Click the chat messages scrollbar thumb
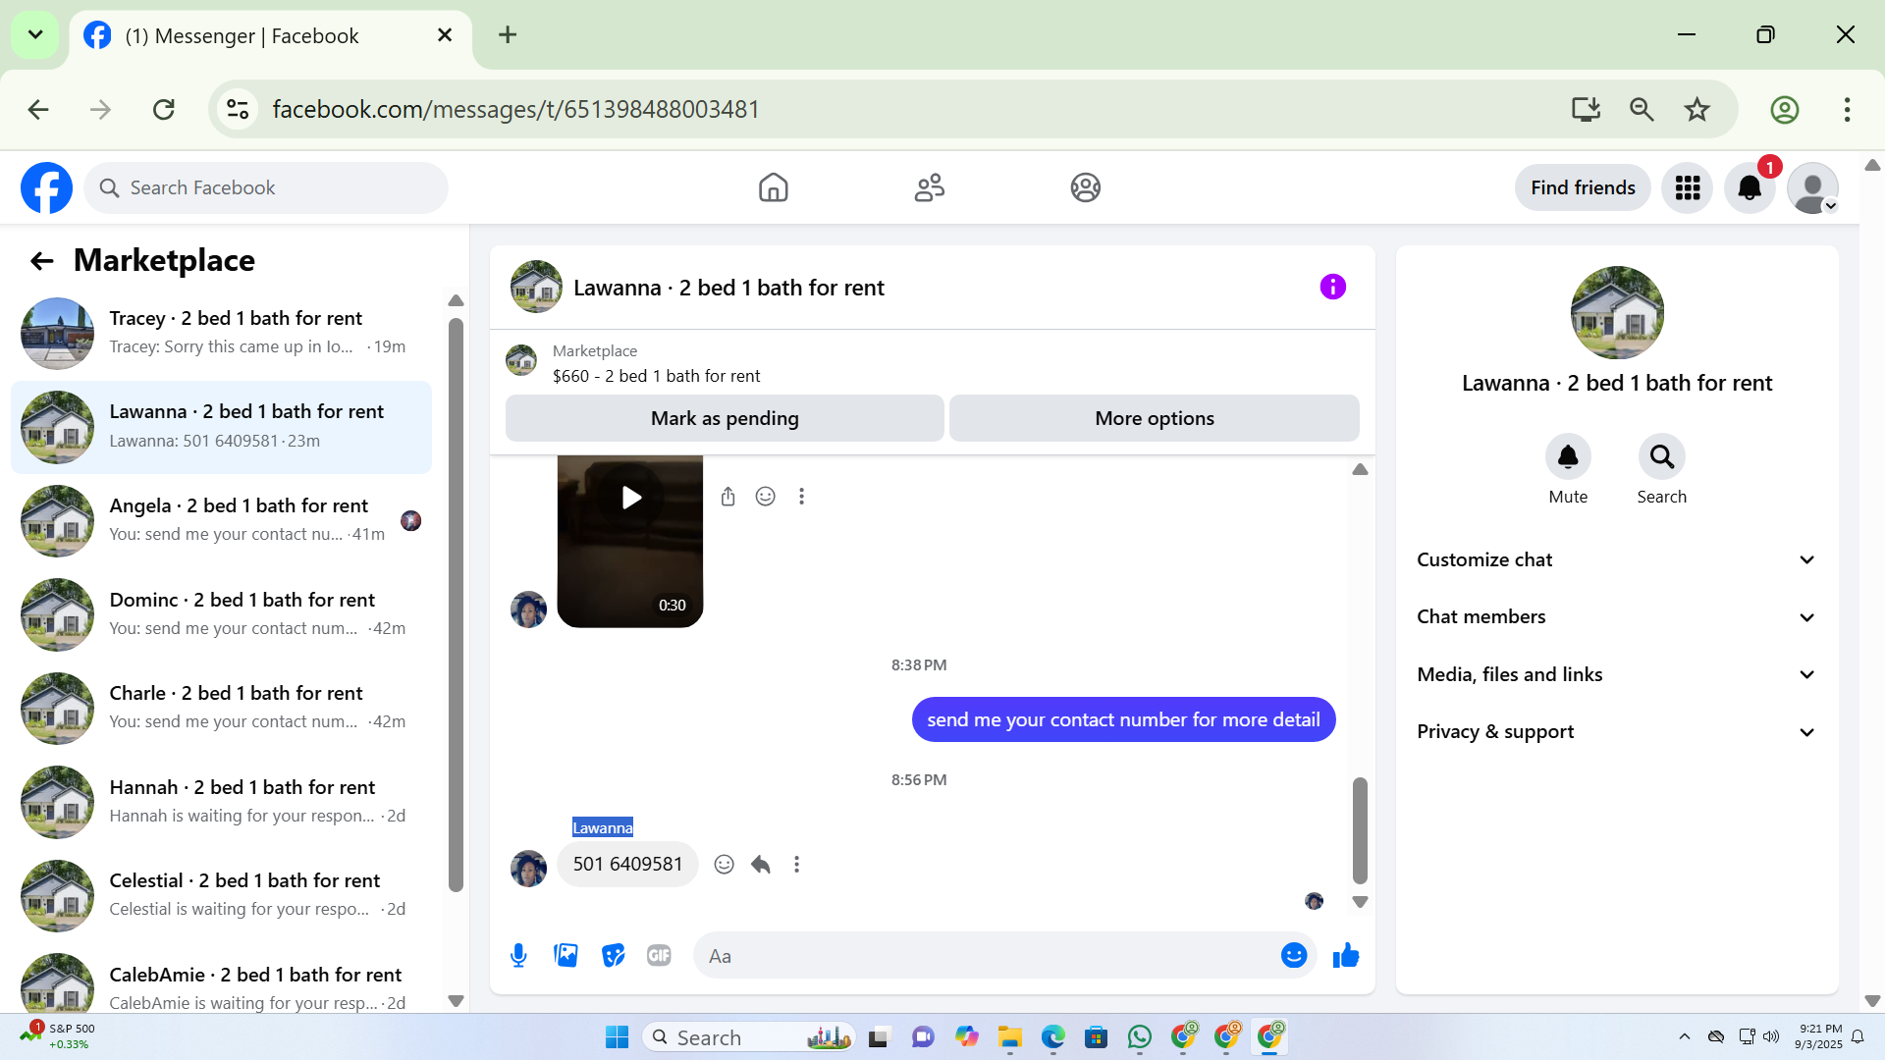 (1360, 830)
